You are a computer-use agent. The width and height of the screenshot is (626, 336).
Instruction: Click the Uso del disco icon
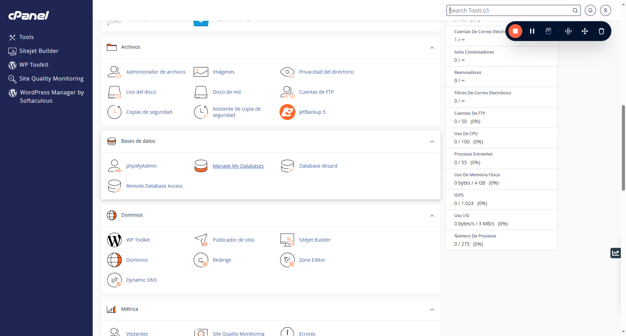tap(114, 92)
